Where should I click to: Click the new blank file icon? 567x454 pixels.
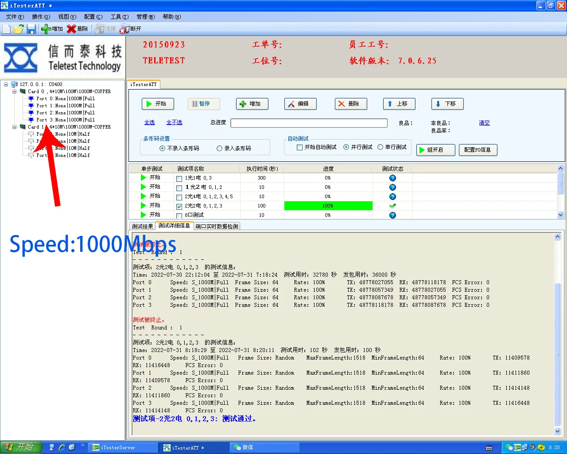(x=7, y=29)
